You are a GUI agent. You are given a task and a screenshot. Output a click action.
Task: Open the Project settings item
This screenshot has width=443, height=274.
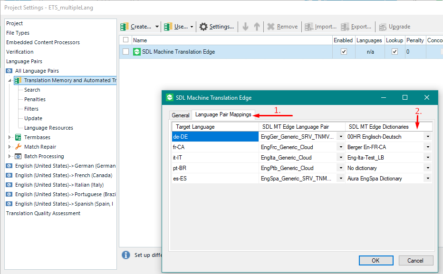(14, 23)
